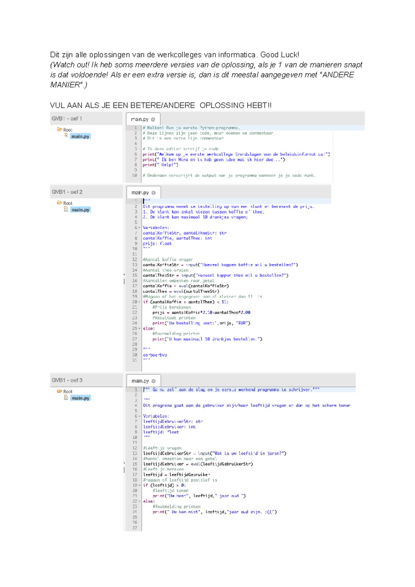Select main.py in the GVB1 - oef 3 file tree

(80, 398)
